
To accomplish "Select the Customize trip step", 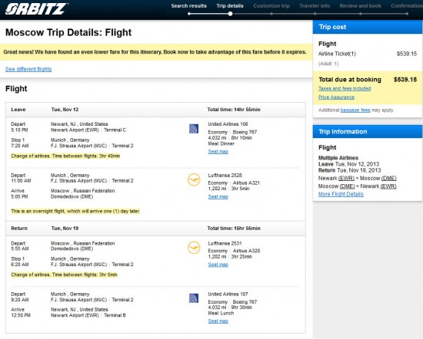I will click(271, 6).
